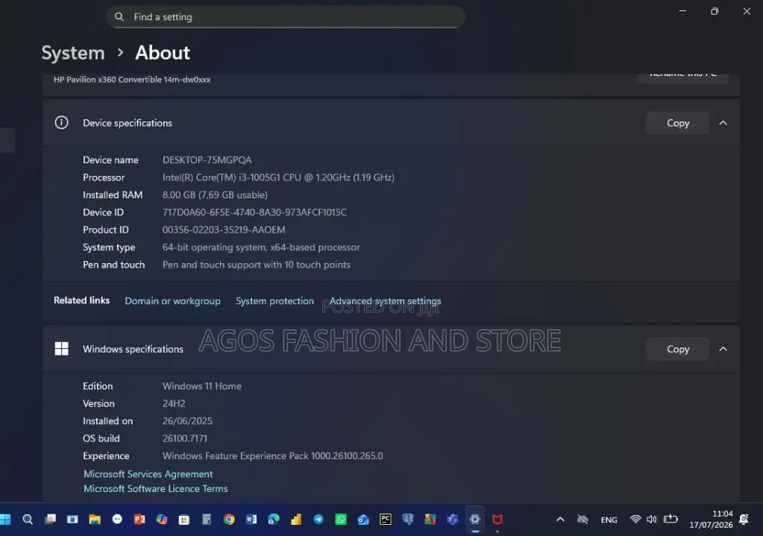The height and width of the screenshot is (536, 763).
Task: Open the notification bell icon
Action: click(x=744, y=520)
